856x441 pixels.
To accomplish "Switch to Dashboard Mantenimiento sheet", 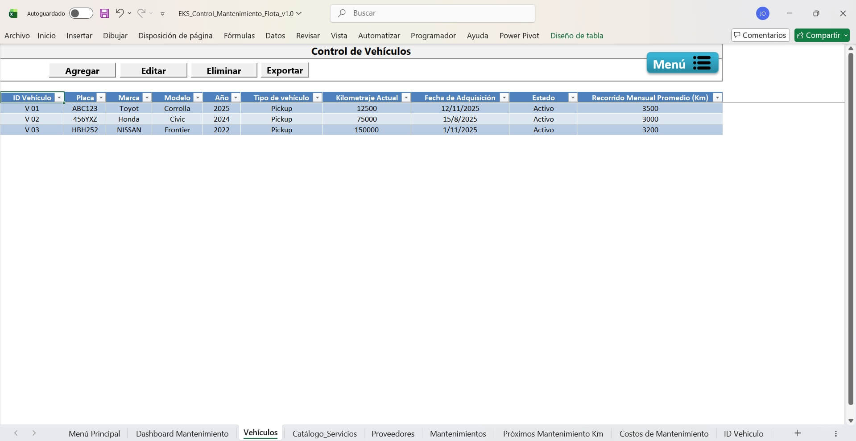I will click(182, 433).
